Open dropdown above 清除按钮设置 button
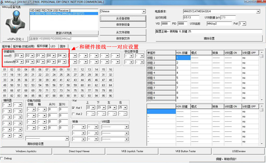The height and width of the screenshot is (163, 266). [x=47, y=139]
